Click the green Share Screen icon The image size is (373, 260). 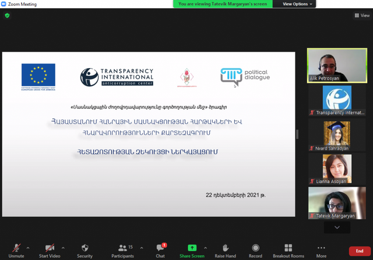tap(192, 248)
